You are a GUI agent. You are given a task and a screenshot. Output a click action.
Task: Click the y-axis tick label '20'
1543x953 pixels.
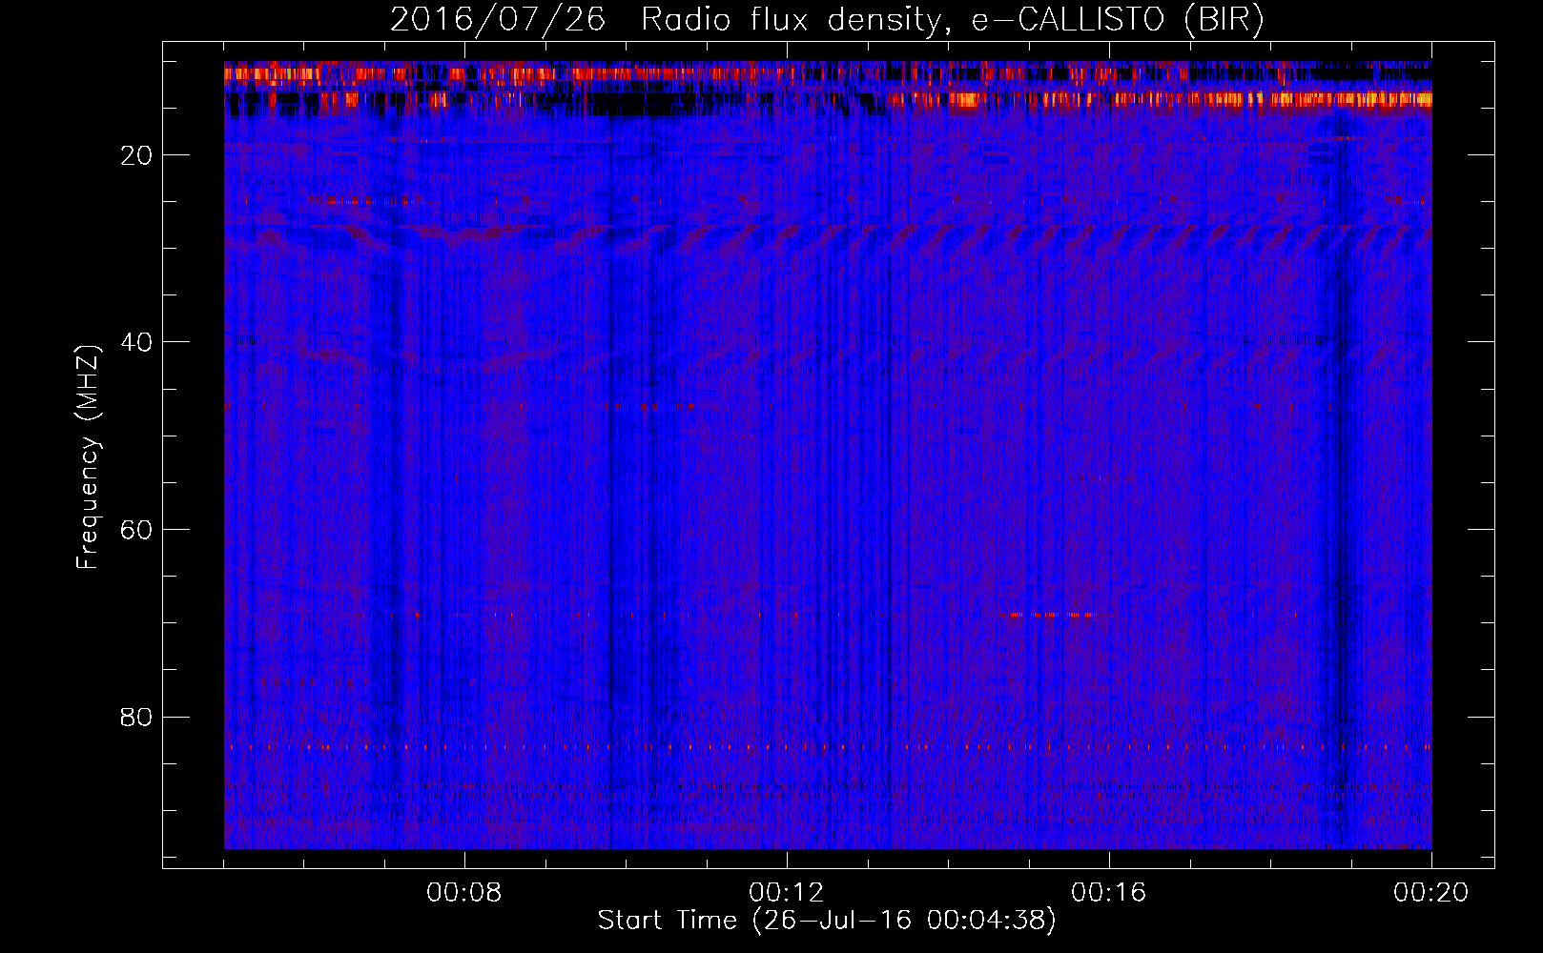pyautogui.click(x=137, y=155)
